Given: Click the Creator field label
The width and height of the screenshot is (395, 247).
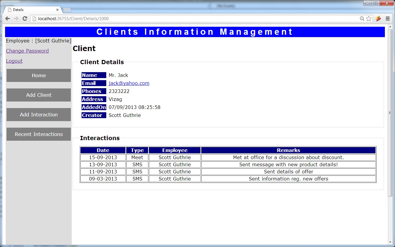Looking at the screenshot, I should click(x=94, y=115).
